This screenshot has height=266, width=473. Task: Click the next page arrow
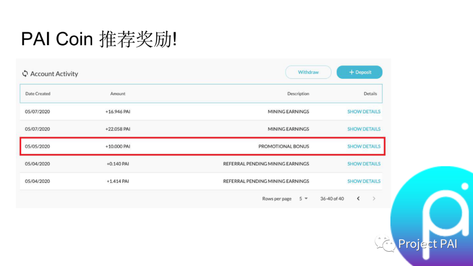pos(374,199)
